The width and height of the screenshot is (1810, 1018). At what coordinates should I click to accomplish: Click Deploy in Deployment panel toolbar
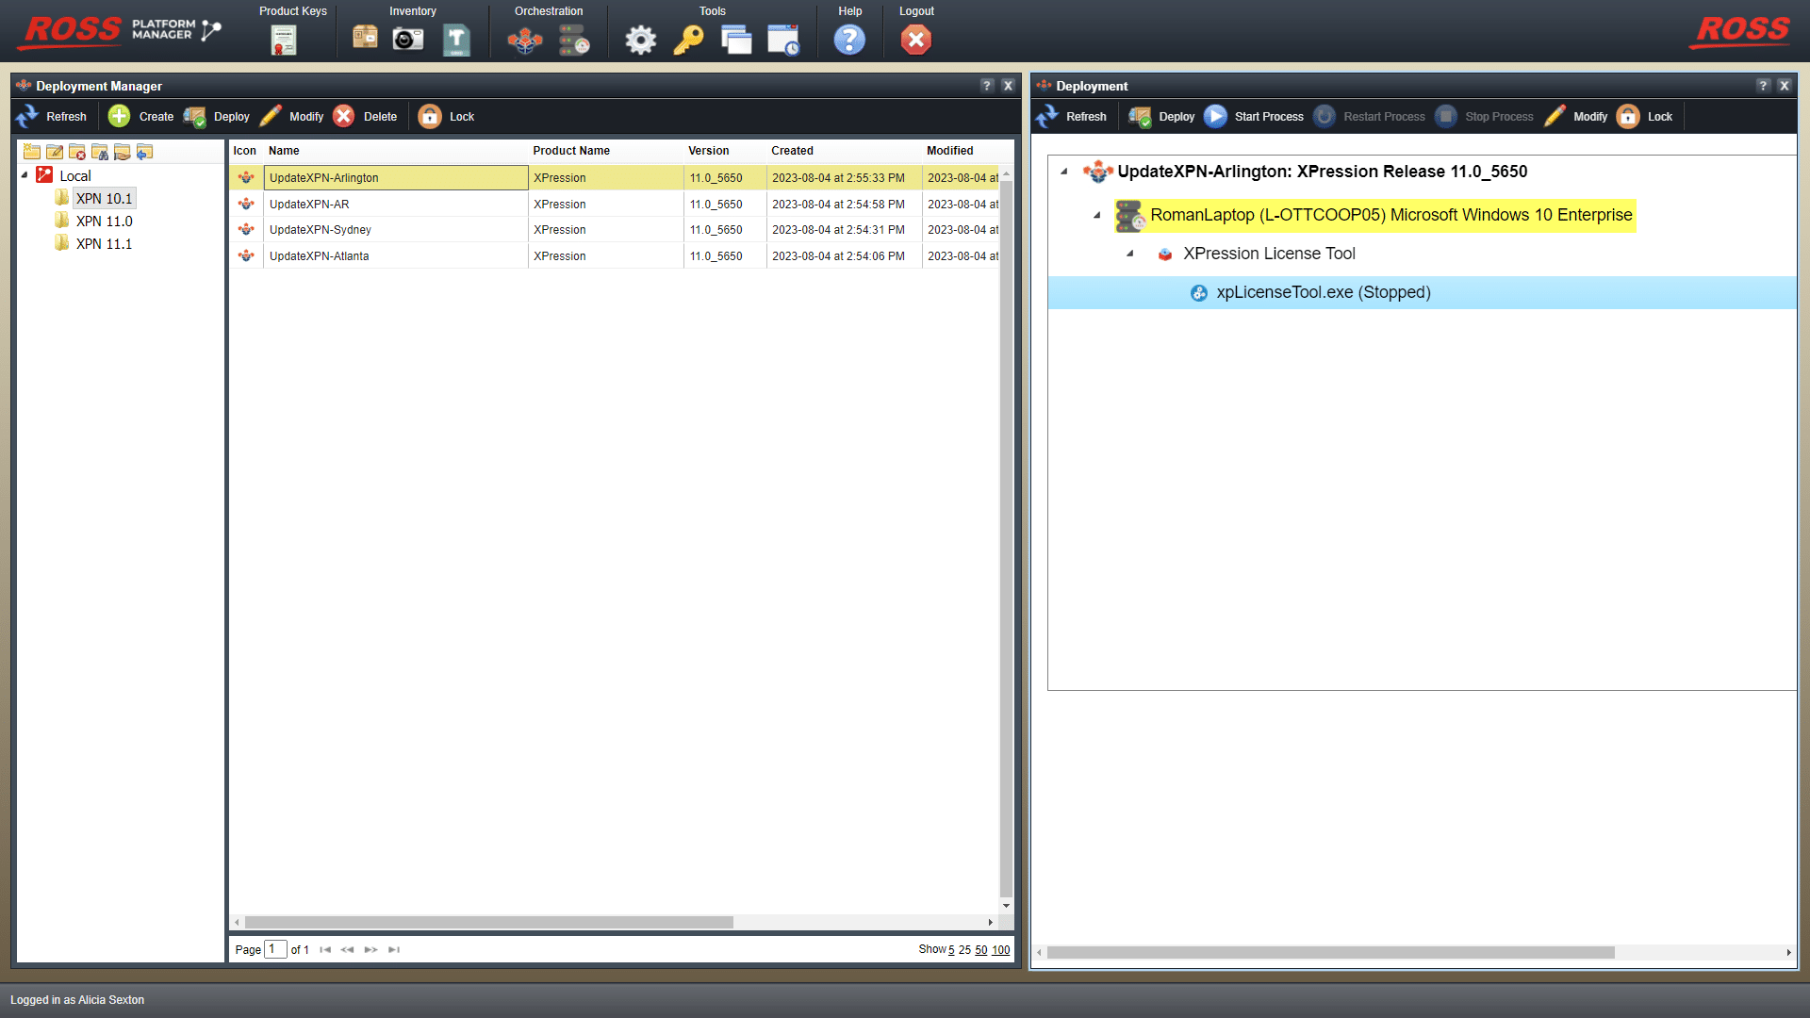(1162, 117)
